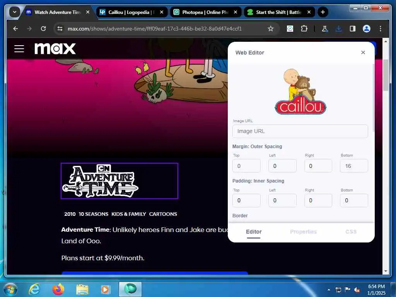The height and width of the screenshot is (297, 396).
Task: Open Chrome Labs flask icon
Action: tap(324, 29)
